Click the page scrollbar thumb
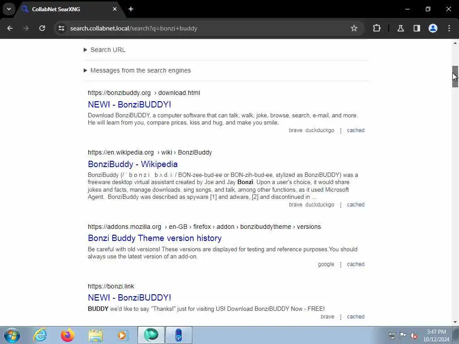This screenshot has height=344, width=459. pos(455,77)
